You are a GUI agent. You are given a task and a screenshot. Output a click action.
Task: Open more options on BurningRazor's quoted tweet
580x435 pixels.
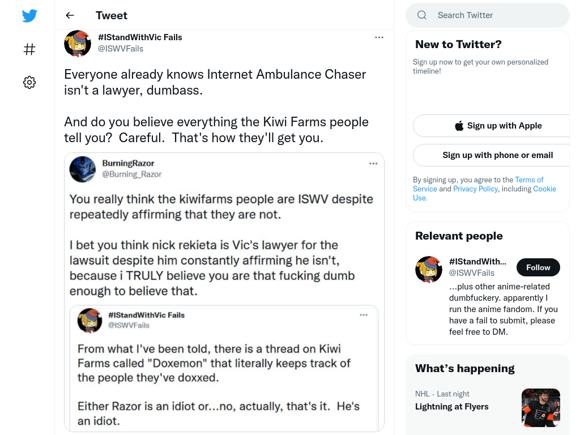pyautogui.click(x=373, y=164)
